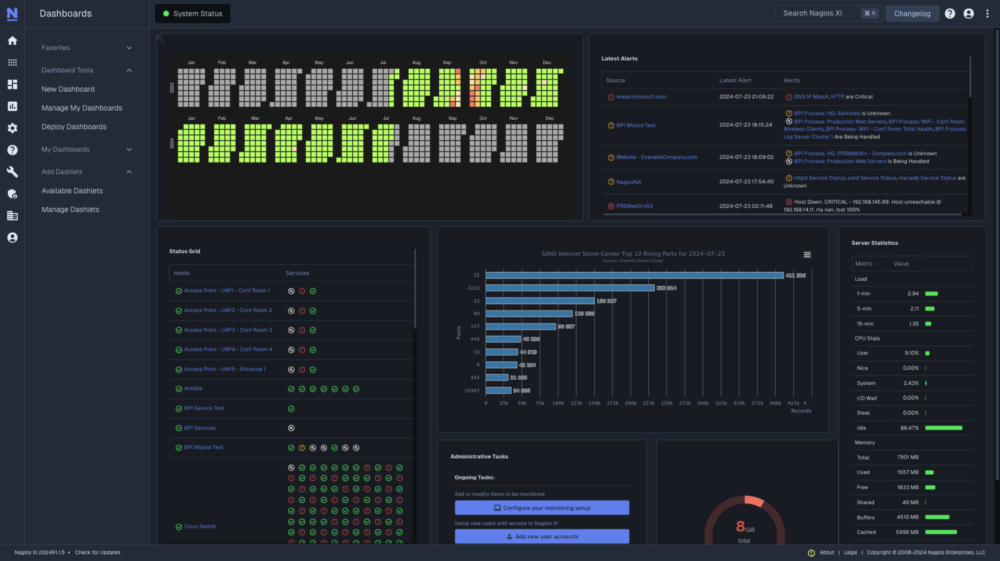The height and width of the screenshot is (561, 1000).
Task: Open the Dashboards panel icon
Action: (x=12, y=84)
